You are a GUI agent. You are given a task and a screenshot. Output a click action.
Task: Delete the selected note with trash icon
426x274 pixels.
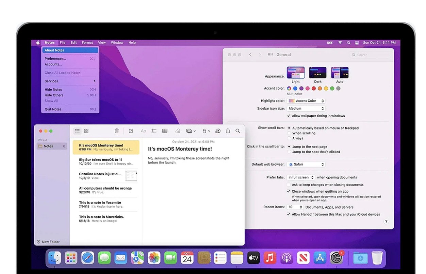[117, 131]
